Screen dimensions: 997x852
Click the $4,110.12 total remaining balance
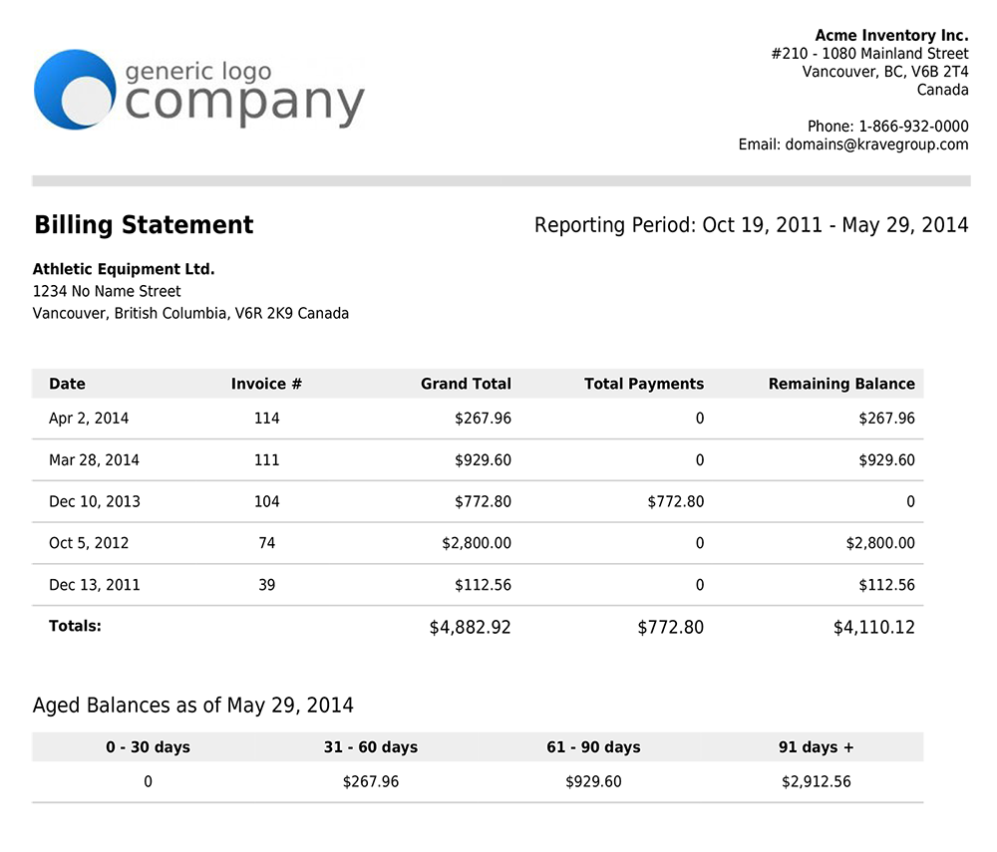(874, 627)
